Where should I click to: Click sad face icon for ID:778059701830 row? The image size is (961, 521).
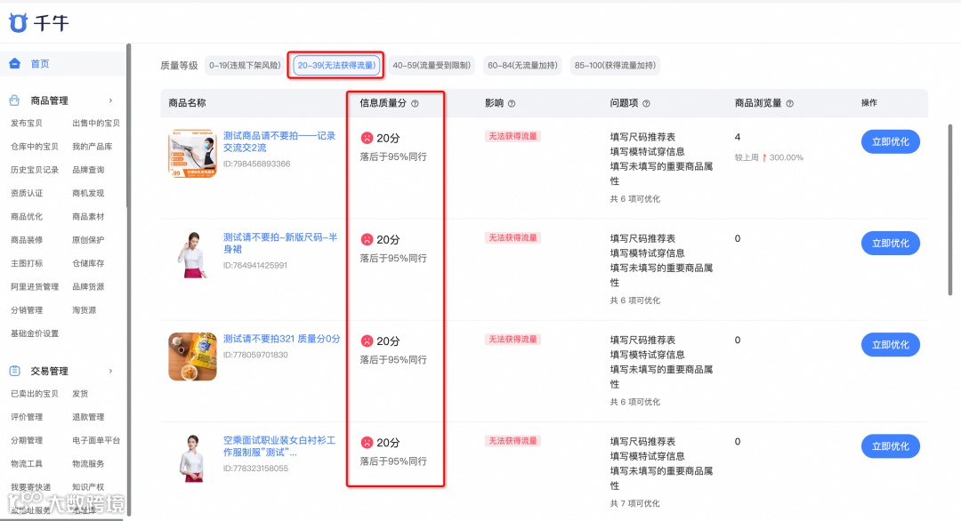367,341
